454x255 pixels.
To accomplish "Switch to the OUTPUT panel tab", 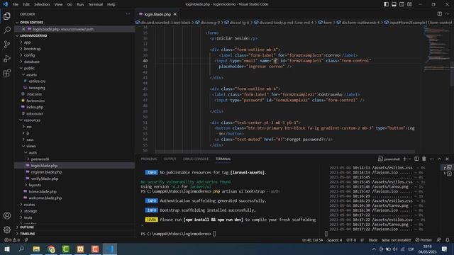I will coord(170,159).
